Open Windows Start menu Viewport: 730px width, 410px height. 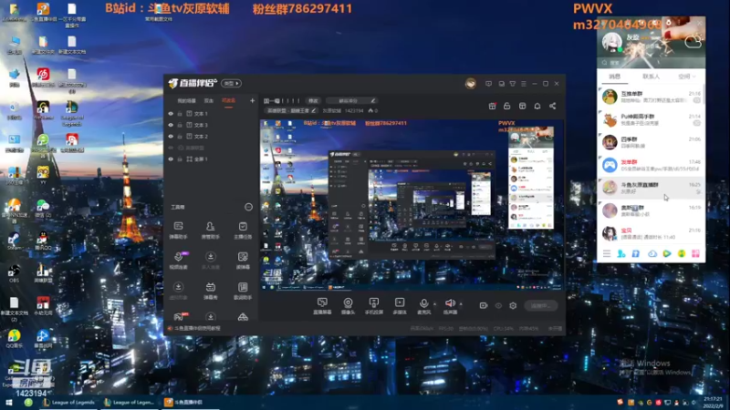(8, 402)
